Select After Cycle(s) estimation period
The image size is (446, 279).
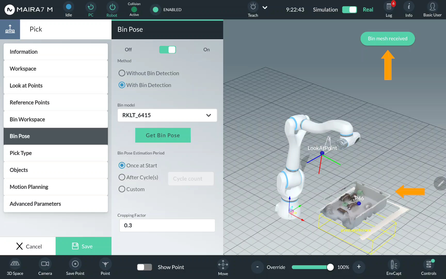122,177
